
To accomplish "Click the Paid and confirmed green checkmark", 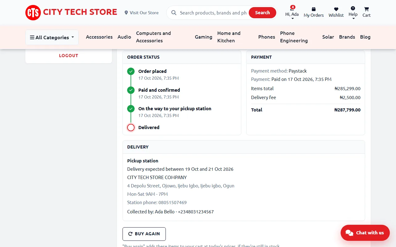I will point(131,90).
